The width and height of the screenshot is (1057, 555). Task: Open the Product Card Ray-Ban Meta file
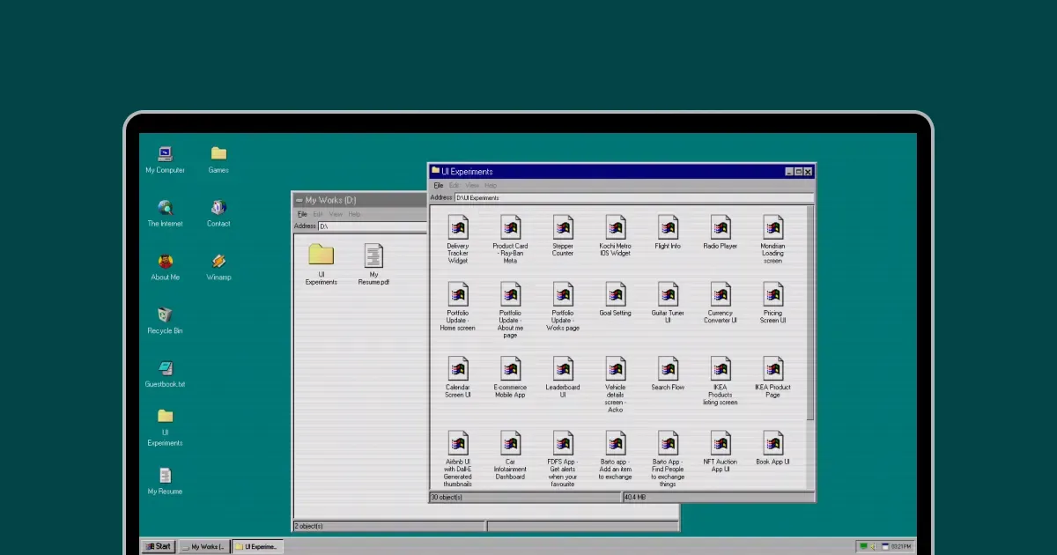[x=510, y=239]
